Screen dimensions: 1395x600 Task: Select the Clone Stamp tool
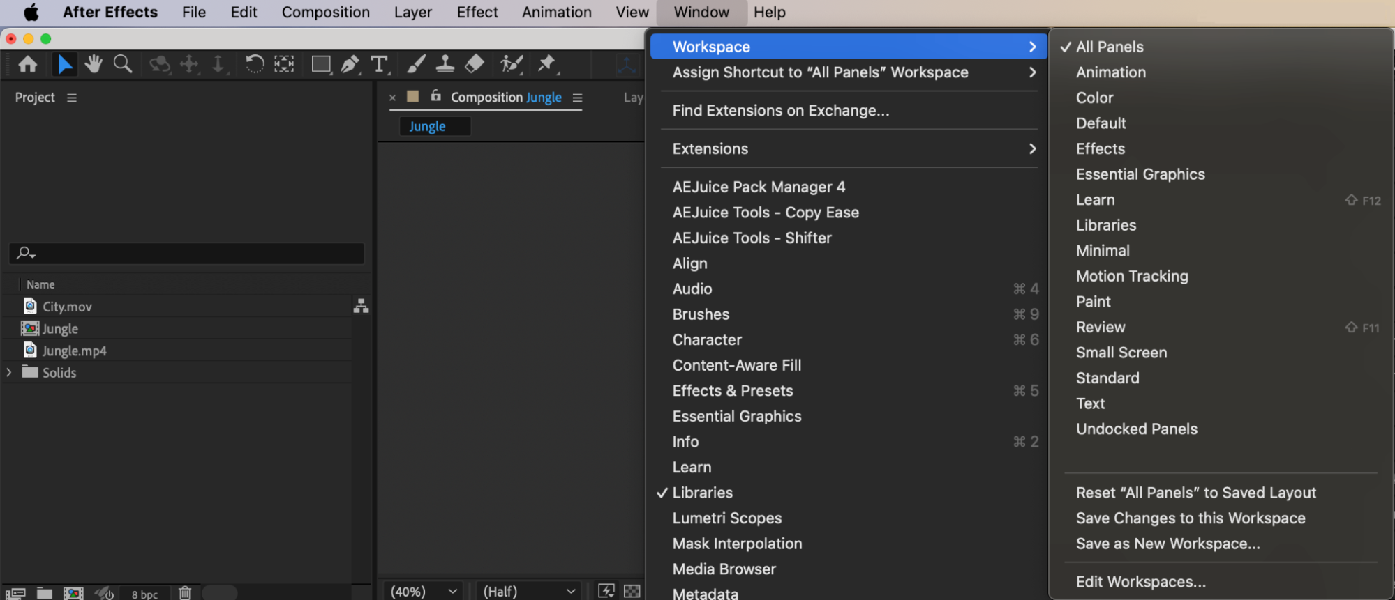point(445,65)
